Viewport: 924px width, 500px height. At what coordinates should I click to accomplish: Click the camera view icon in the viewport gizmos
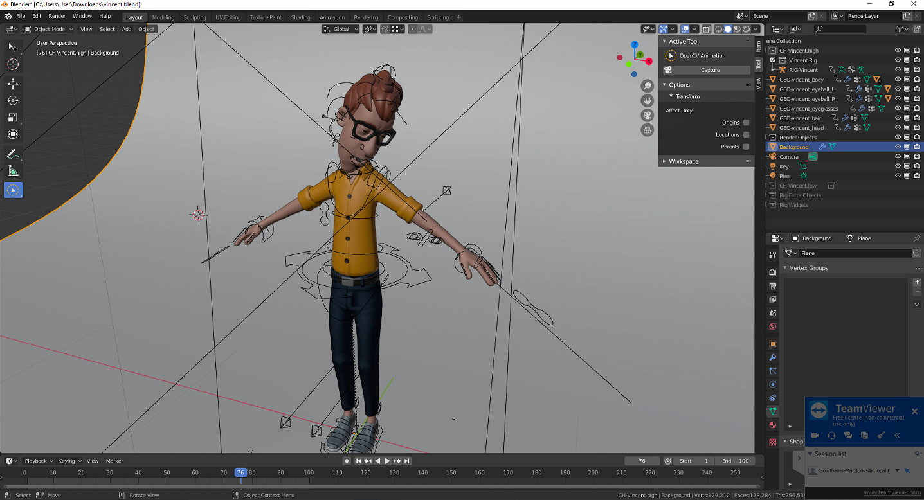click(647, 114)
